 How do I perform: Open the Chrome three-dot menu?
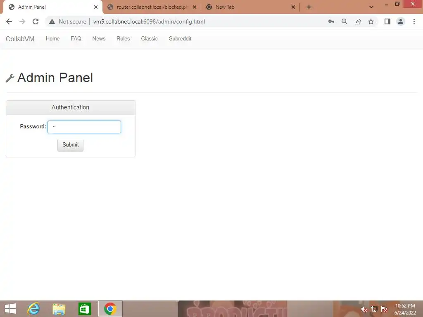(414, 21)
